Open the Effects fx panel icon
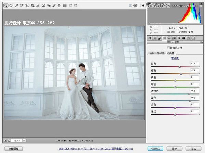The image size is (205, 153). pos(179,38)
